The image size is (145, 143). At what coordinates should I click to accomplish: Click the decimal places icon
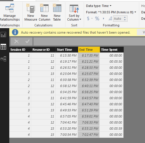coord(110,19)
